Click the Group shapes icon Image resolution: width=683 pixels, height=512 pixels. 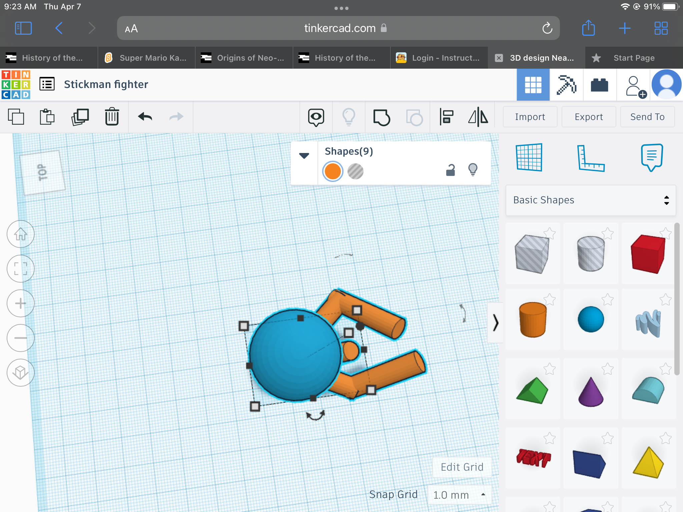coord(382,117)
